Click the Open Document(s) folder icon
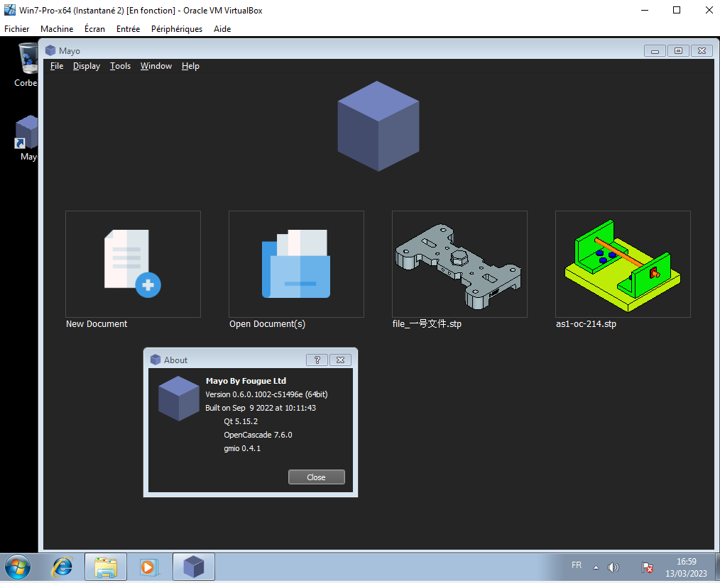The width and height of the screenshot is (720, 583). point(296,265)
